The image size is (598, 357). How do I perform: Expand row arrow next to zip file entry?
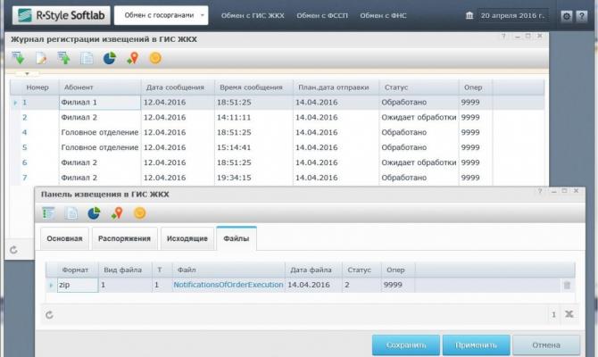tap(51, 285)
